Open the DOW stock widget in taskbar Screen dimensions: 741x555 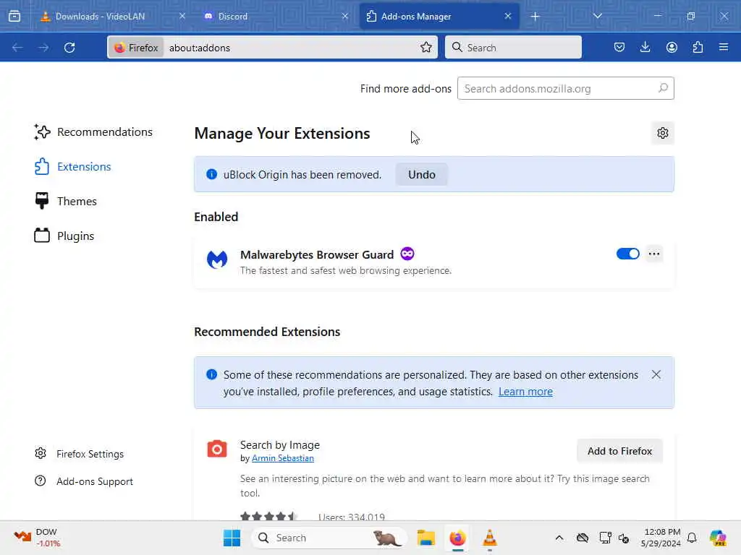coord(37,538)
